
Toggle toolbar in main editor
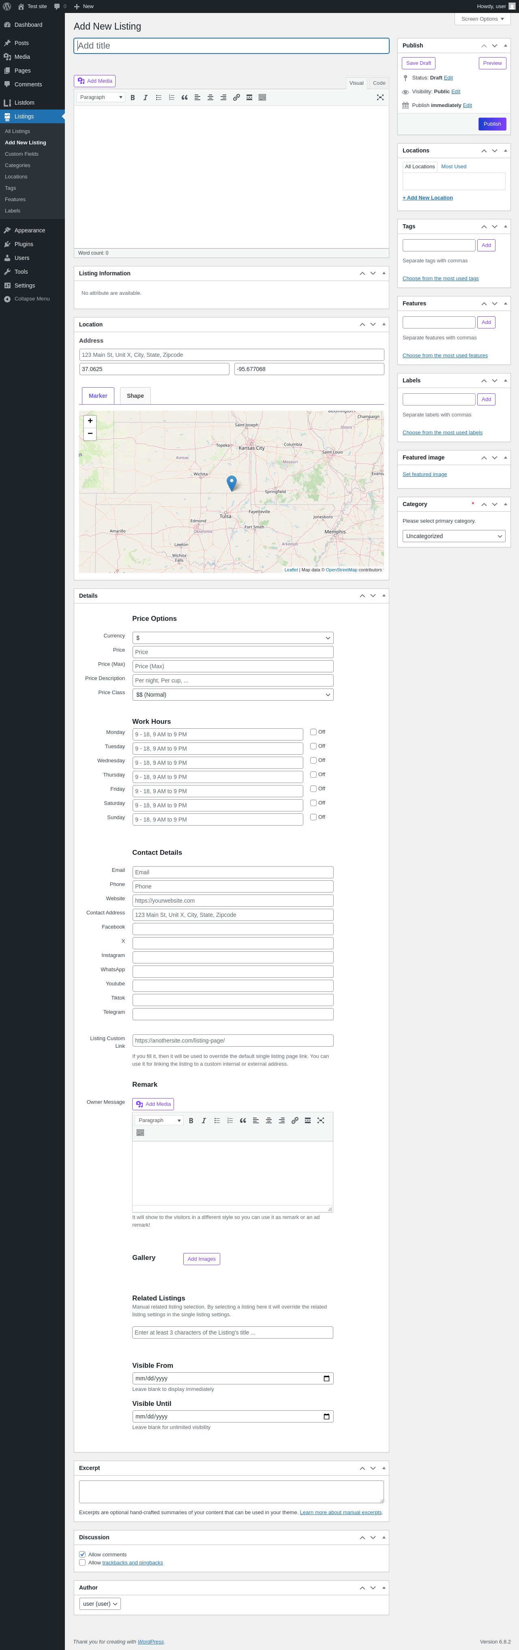(262, 97)
